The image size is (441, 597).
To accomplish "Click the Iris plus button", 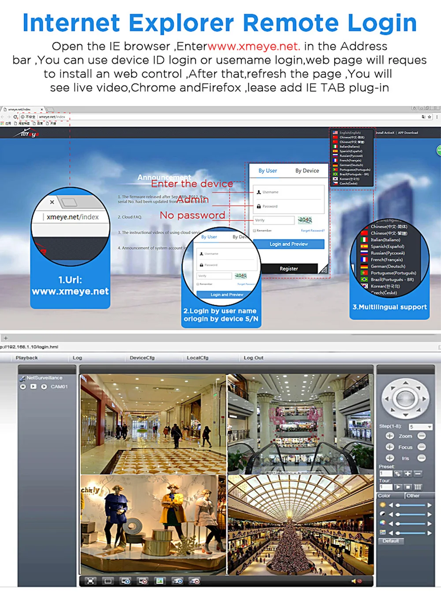I will pyautogui.click(x=390, y=458).
